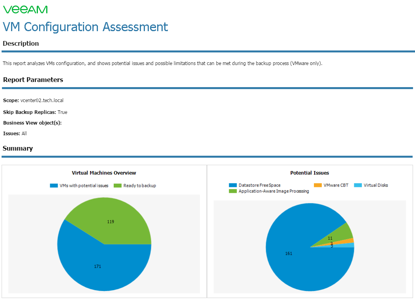415x300 pixels.
Task: Click the 'Description' section heading
Action: [21, 43]
